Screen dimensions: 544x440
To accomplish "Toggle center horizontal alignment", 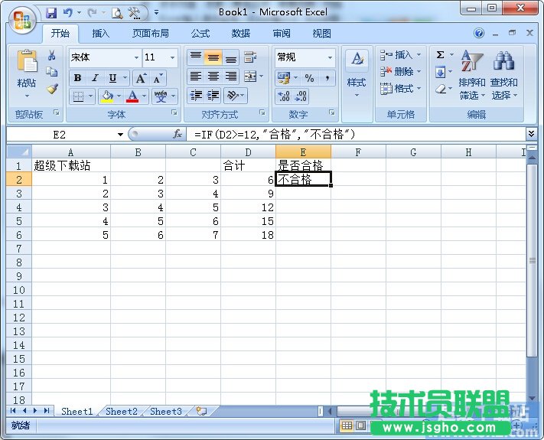I will [213, 77].
